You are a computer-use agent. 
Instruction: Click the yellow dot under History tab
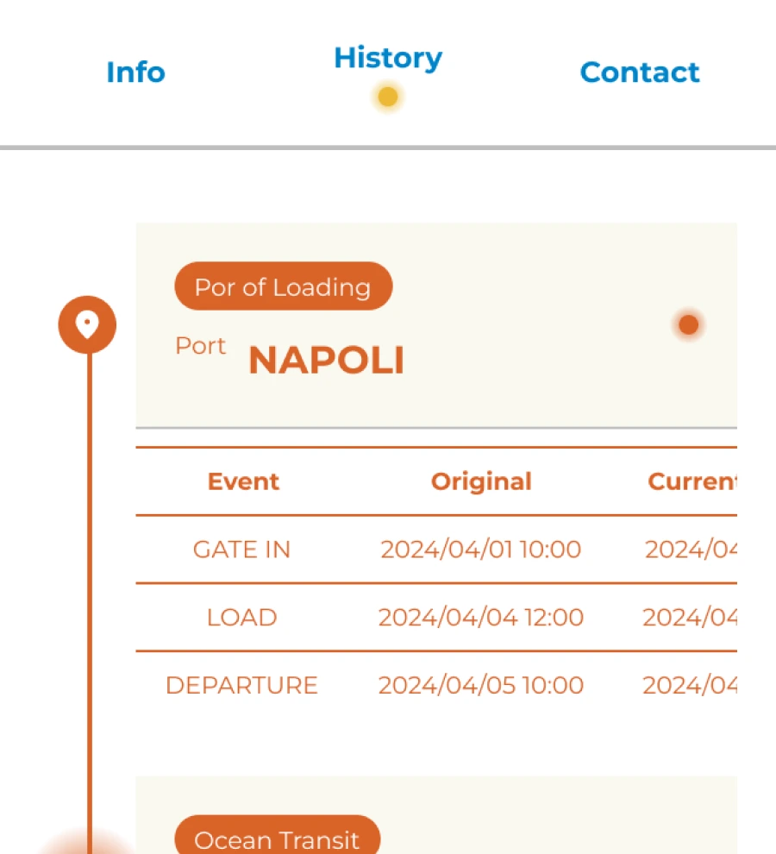(x=388, y=97)
